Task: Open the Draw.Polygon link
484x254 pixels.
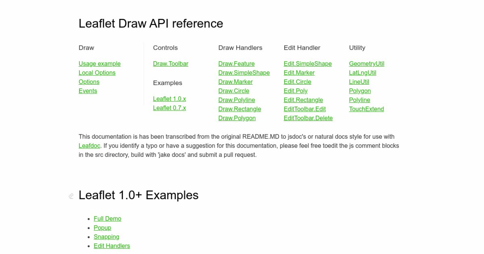Action: (x=237, y=118)
